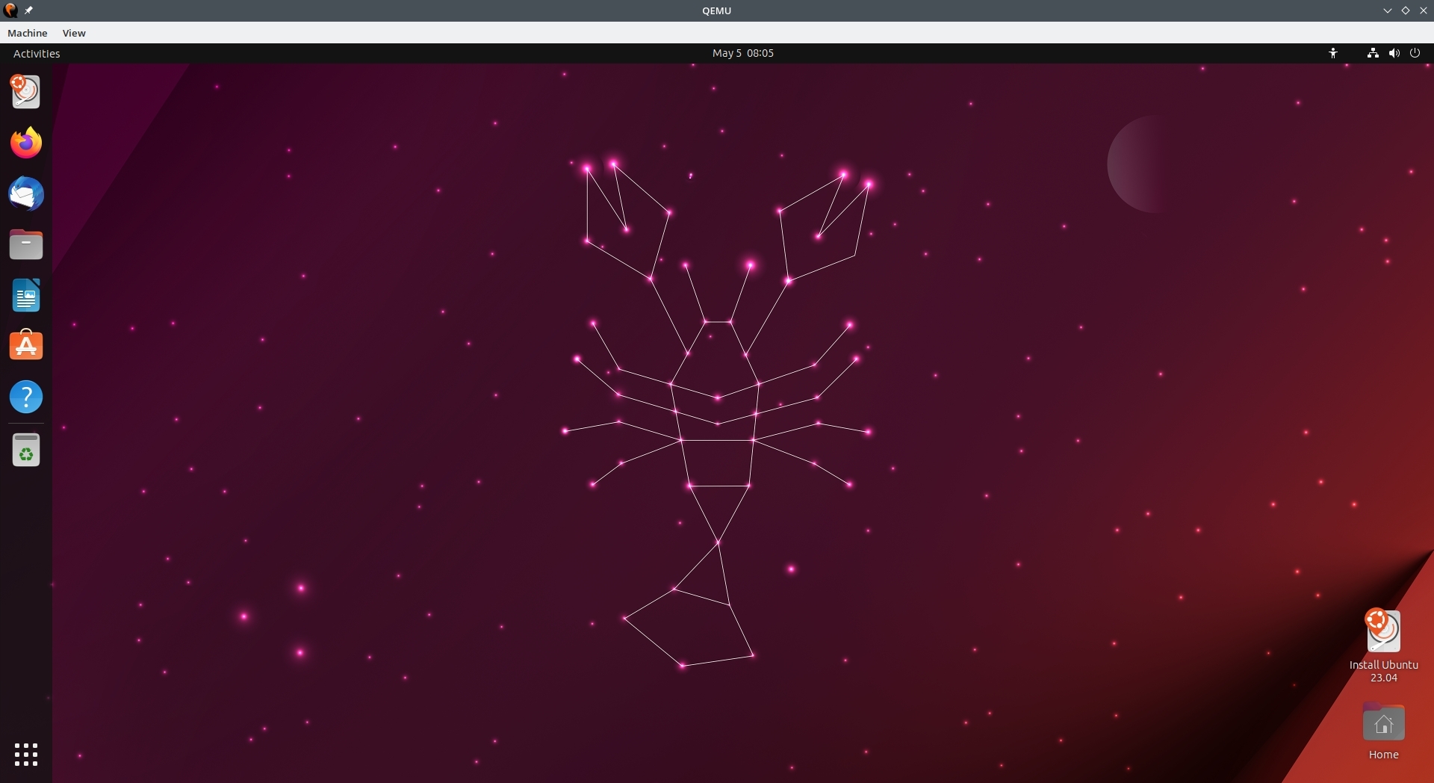Open the Install Ubuntu dock icon
Screen dimensions: 1434x783
[x=25, y=92]
